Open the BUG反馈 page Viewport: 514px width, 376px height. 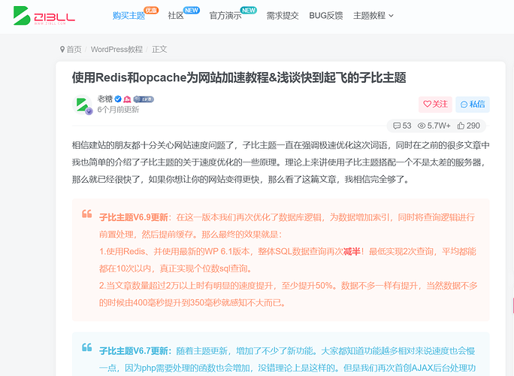click(x=325, y=16)
